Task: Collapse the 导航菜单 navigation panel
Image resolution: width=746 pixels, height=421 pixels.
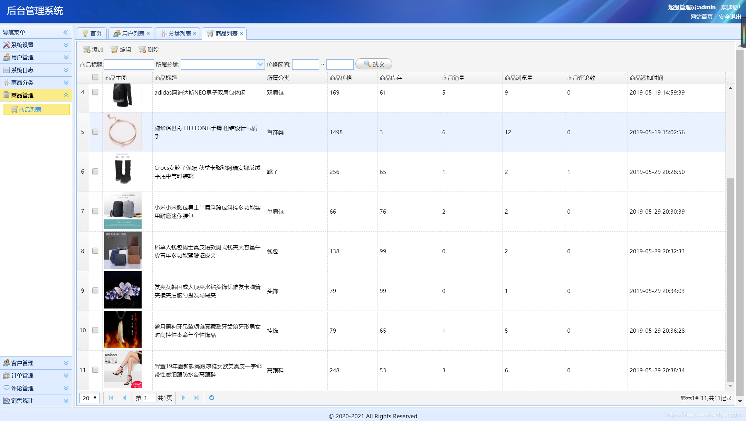Action: tap(66, 32)
